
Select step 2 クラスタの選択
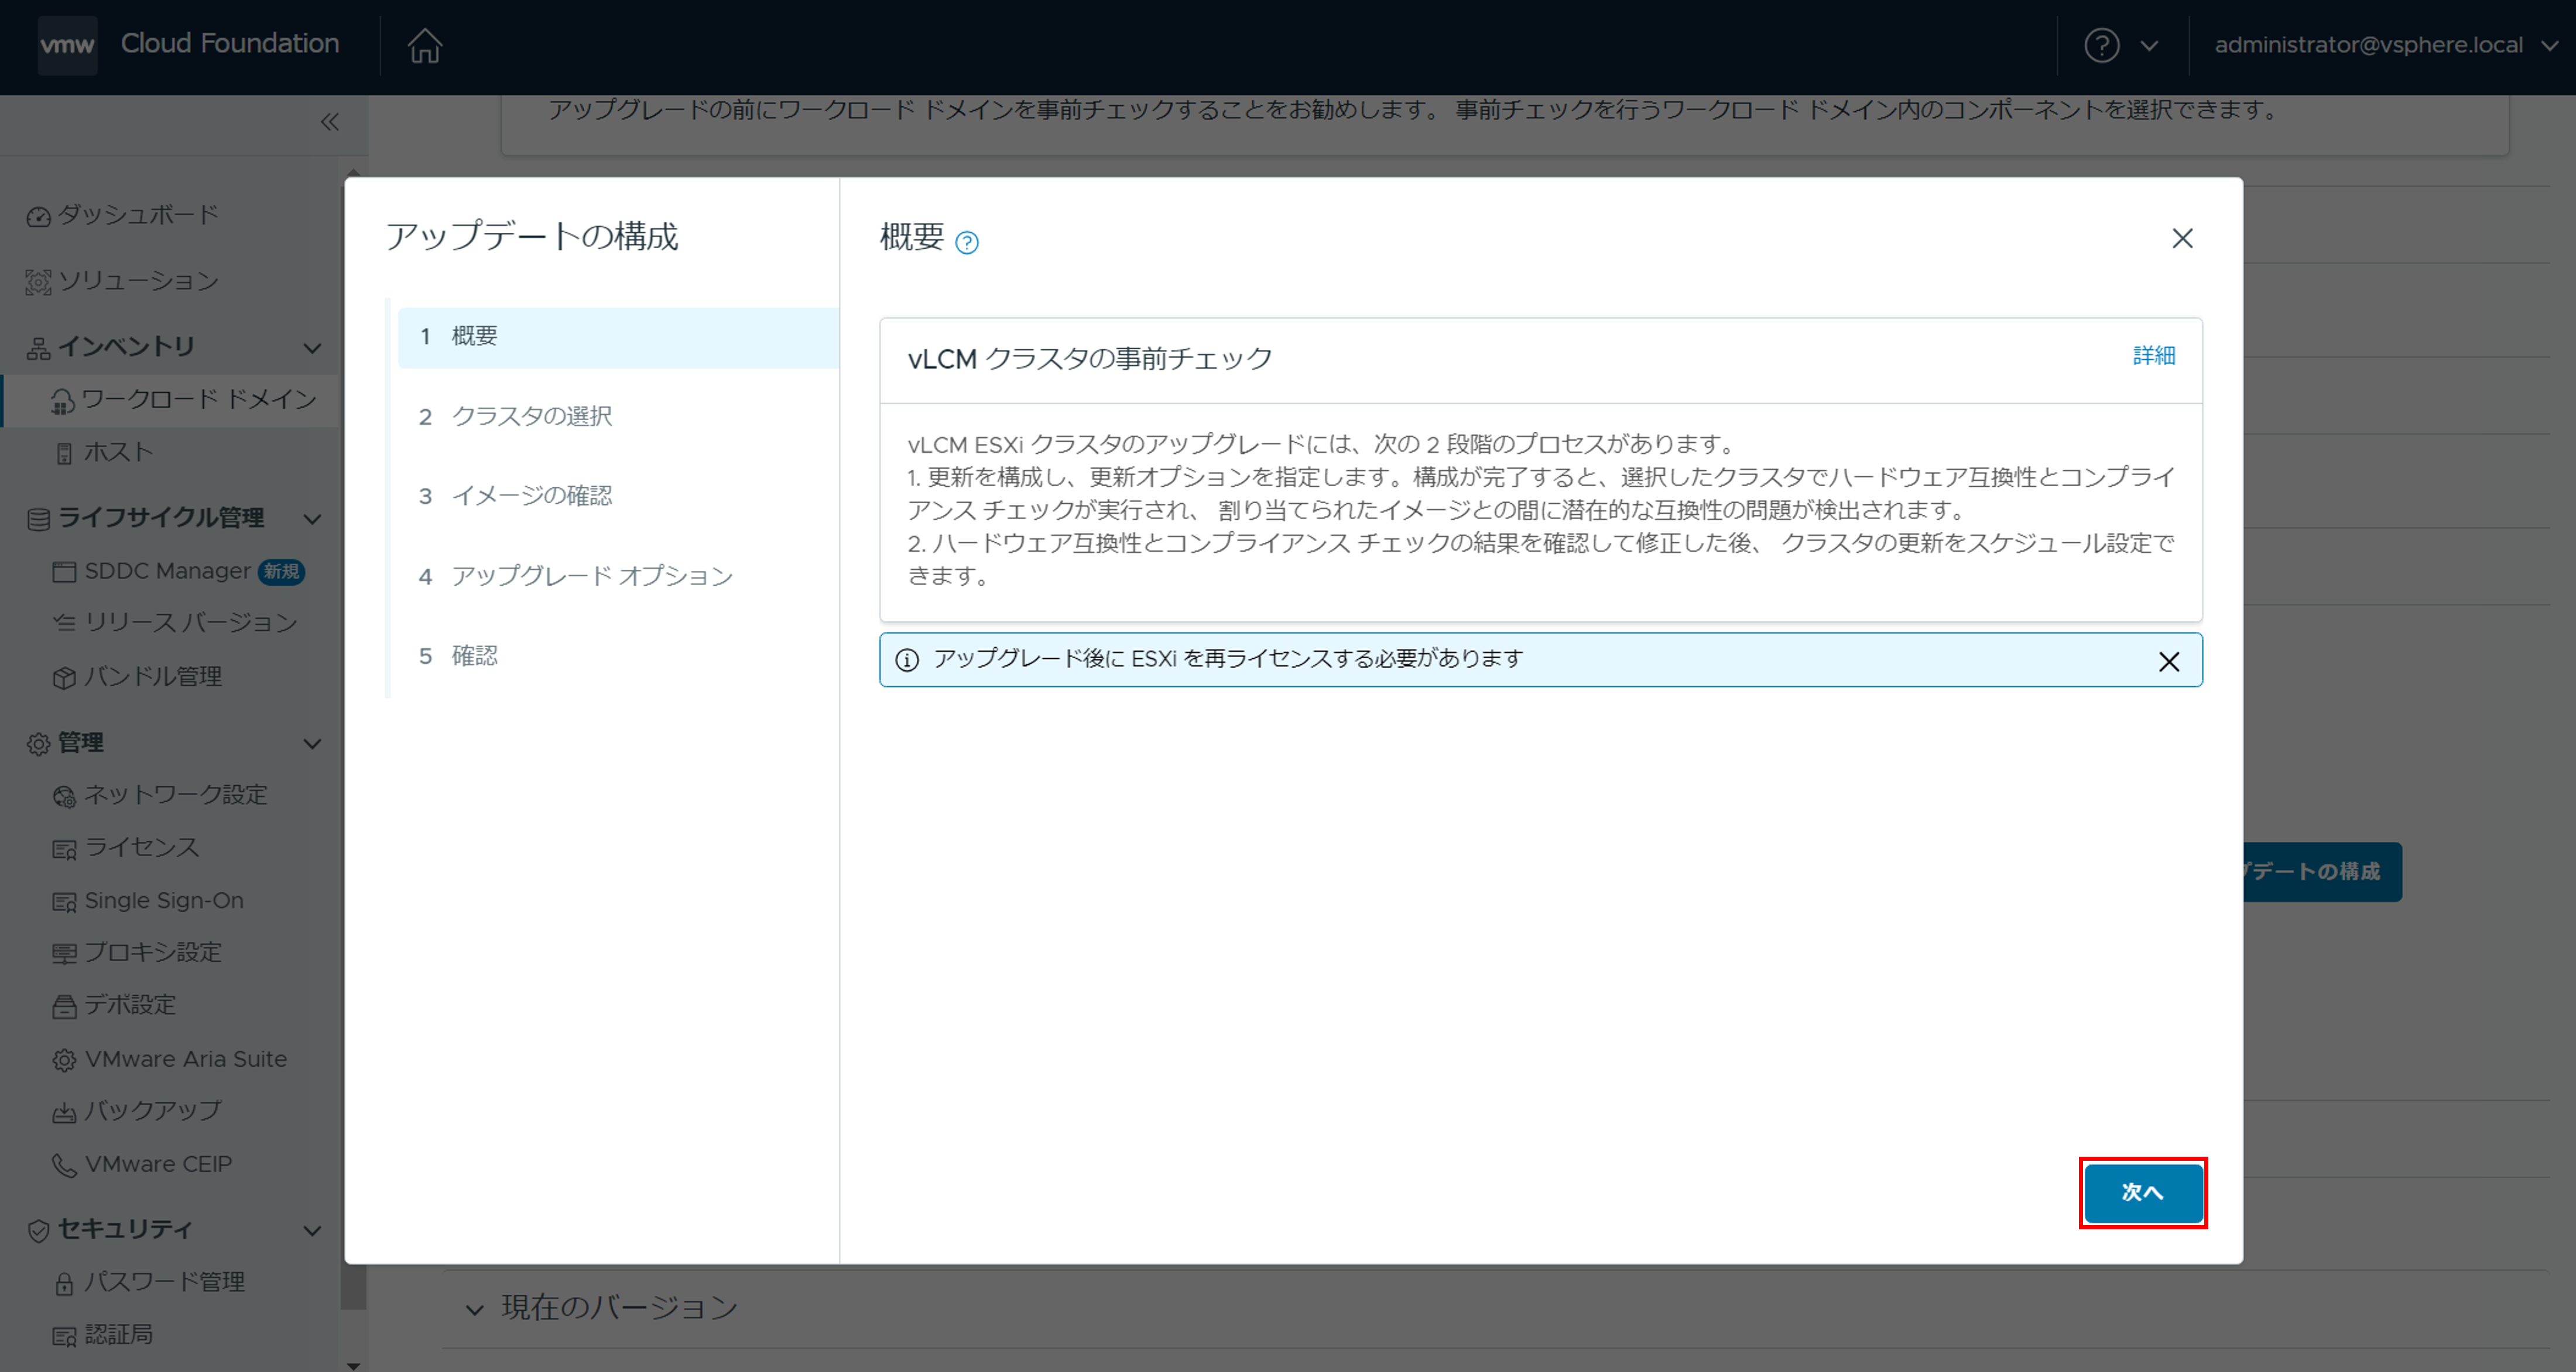pos(531,416)
